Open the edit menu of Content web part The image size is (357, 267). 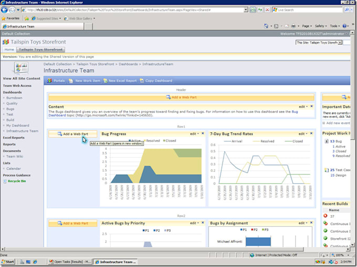[x=303, y=107]
